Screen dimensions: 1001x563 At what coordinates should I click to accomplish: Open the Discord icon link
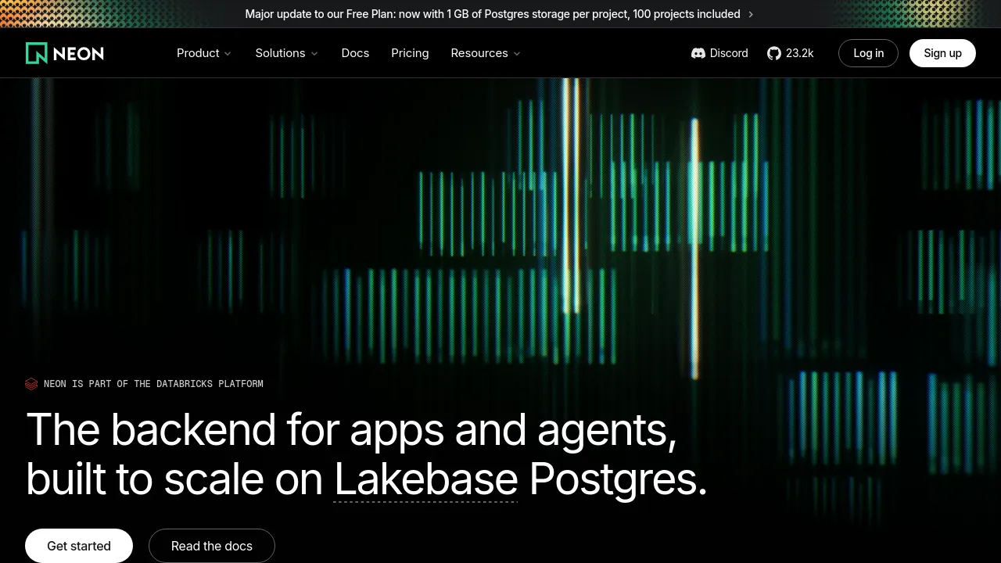(x=698, y=53)
